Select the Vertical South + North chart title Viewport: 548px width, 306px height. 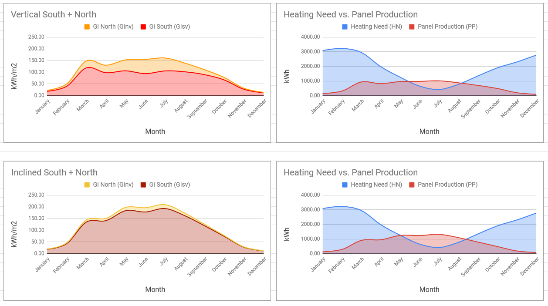(54, 14)
